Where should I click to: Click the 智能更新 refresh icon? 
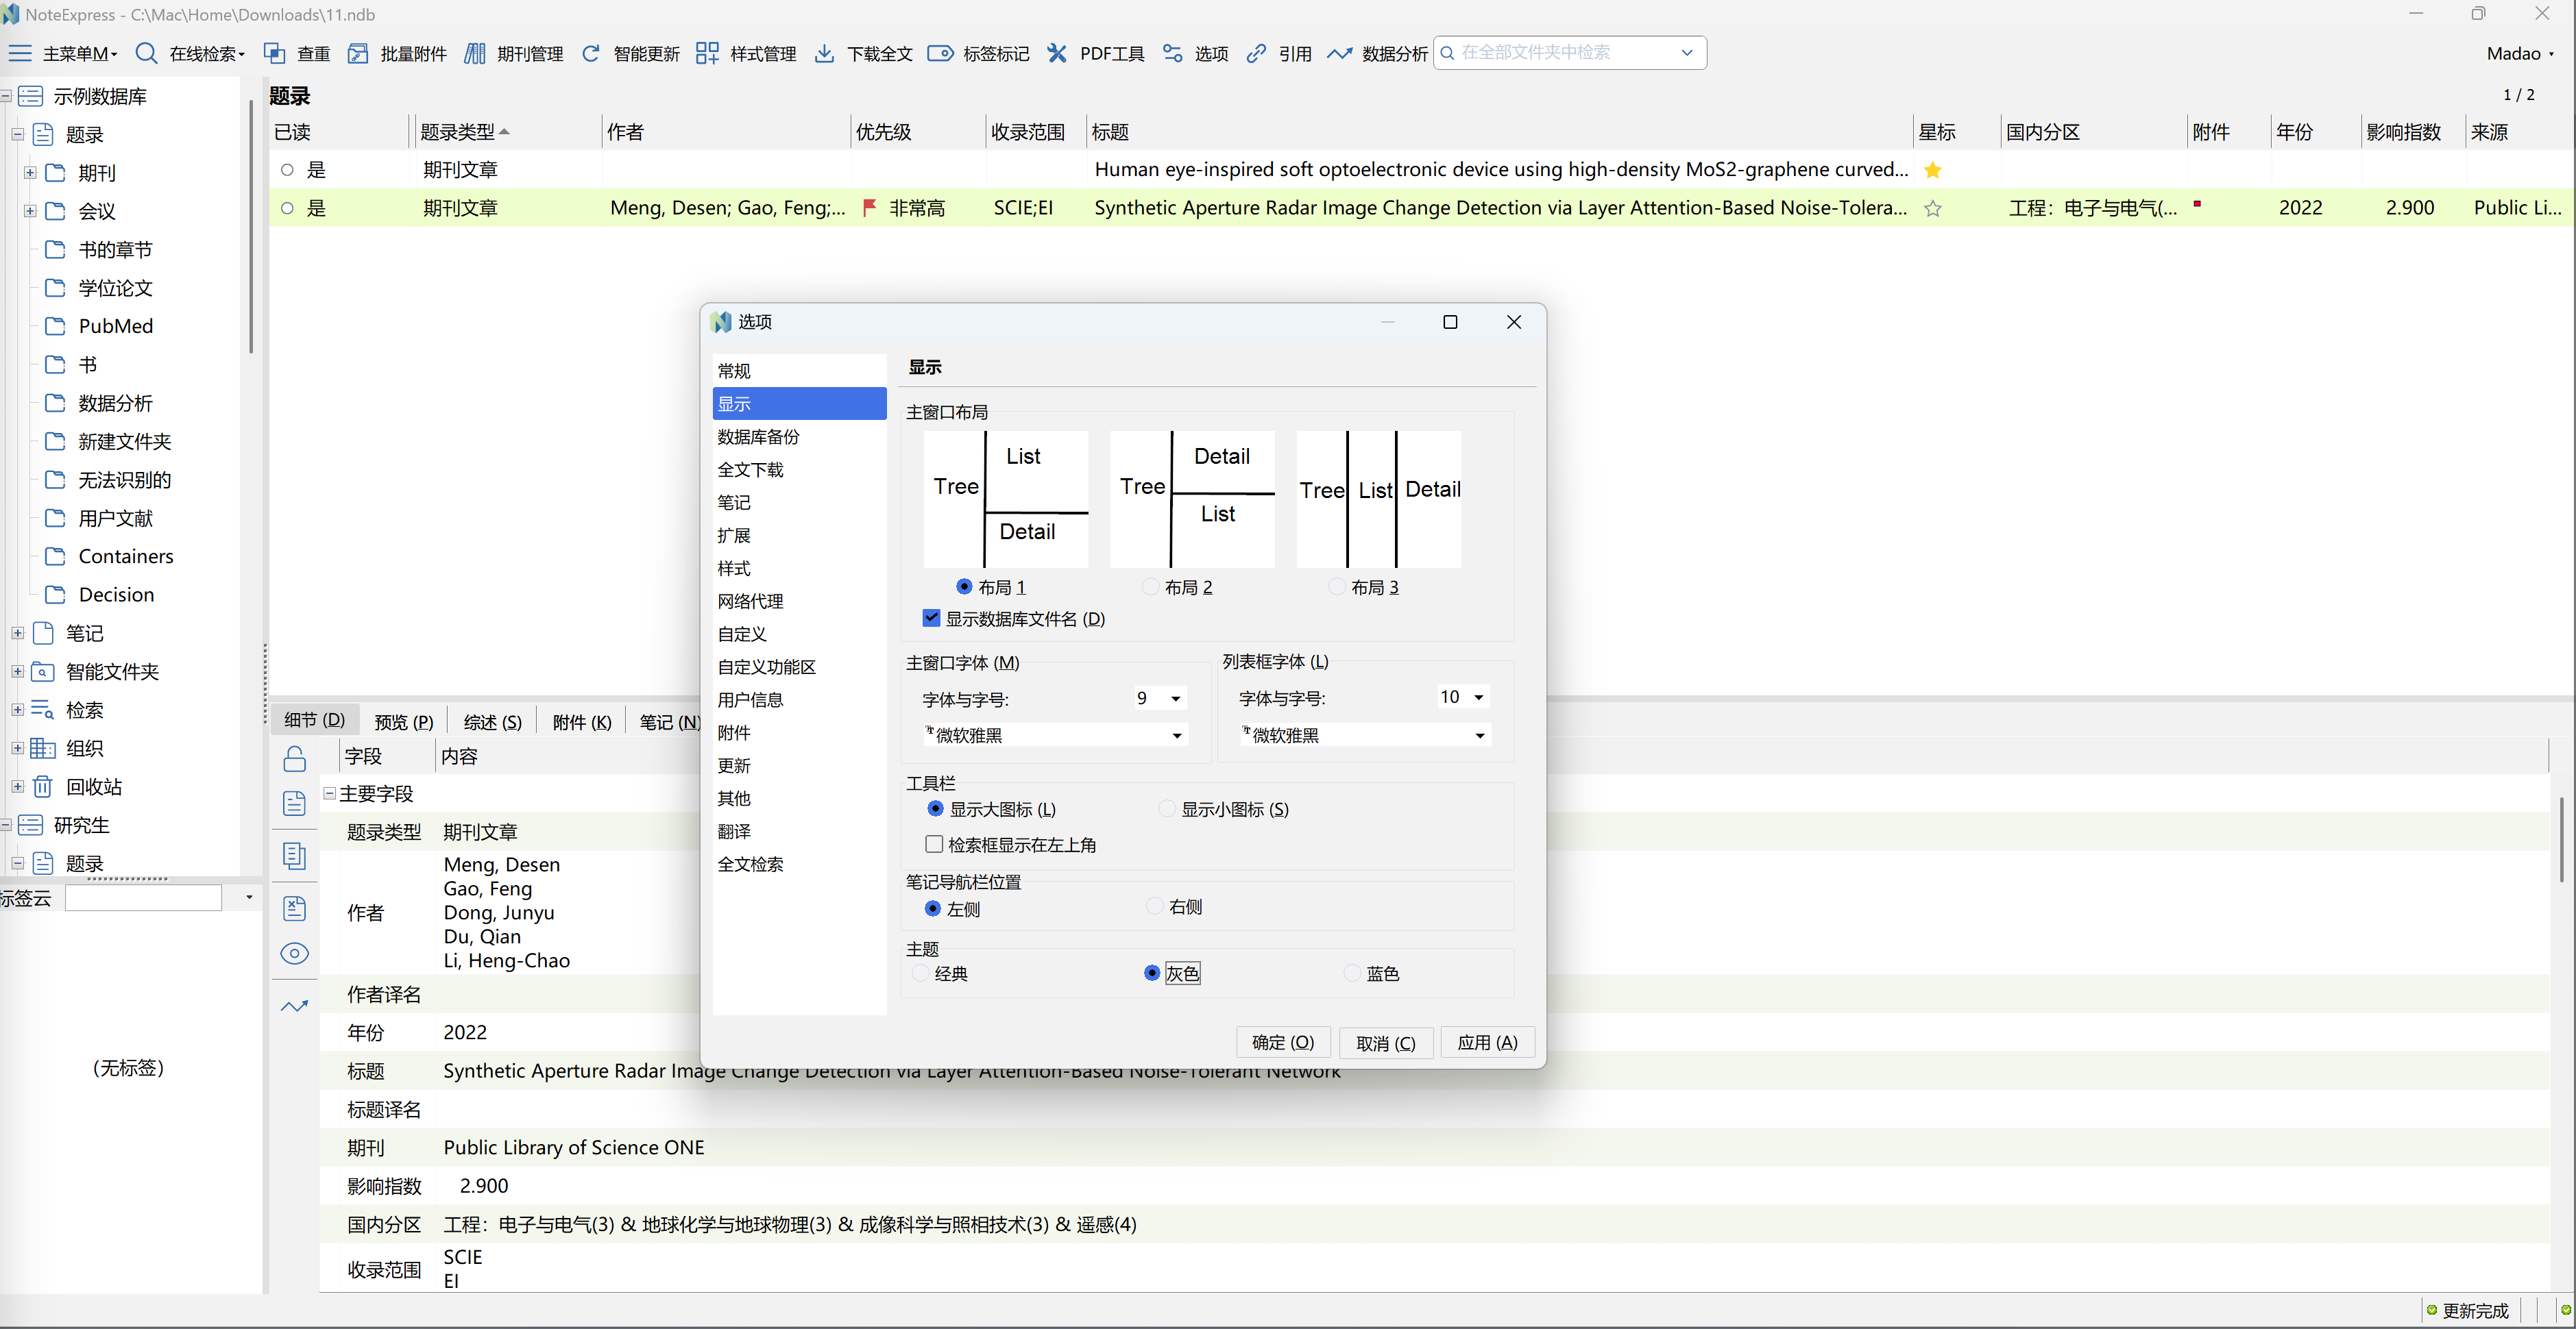[591, 53]
